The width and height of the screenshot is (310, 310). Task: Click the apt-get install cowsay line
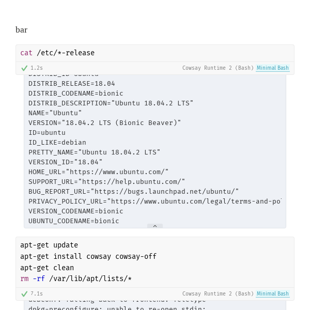(88, 256)
